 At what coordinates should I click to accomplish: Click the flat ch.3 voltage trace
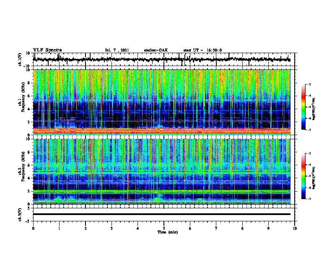[161, 214]
